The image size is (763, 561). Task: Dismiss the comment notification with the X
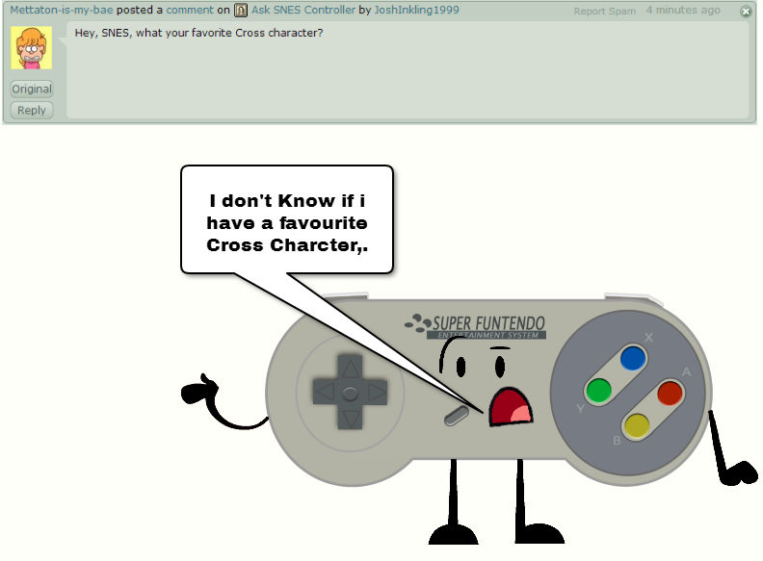click(746, 12)
